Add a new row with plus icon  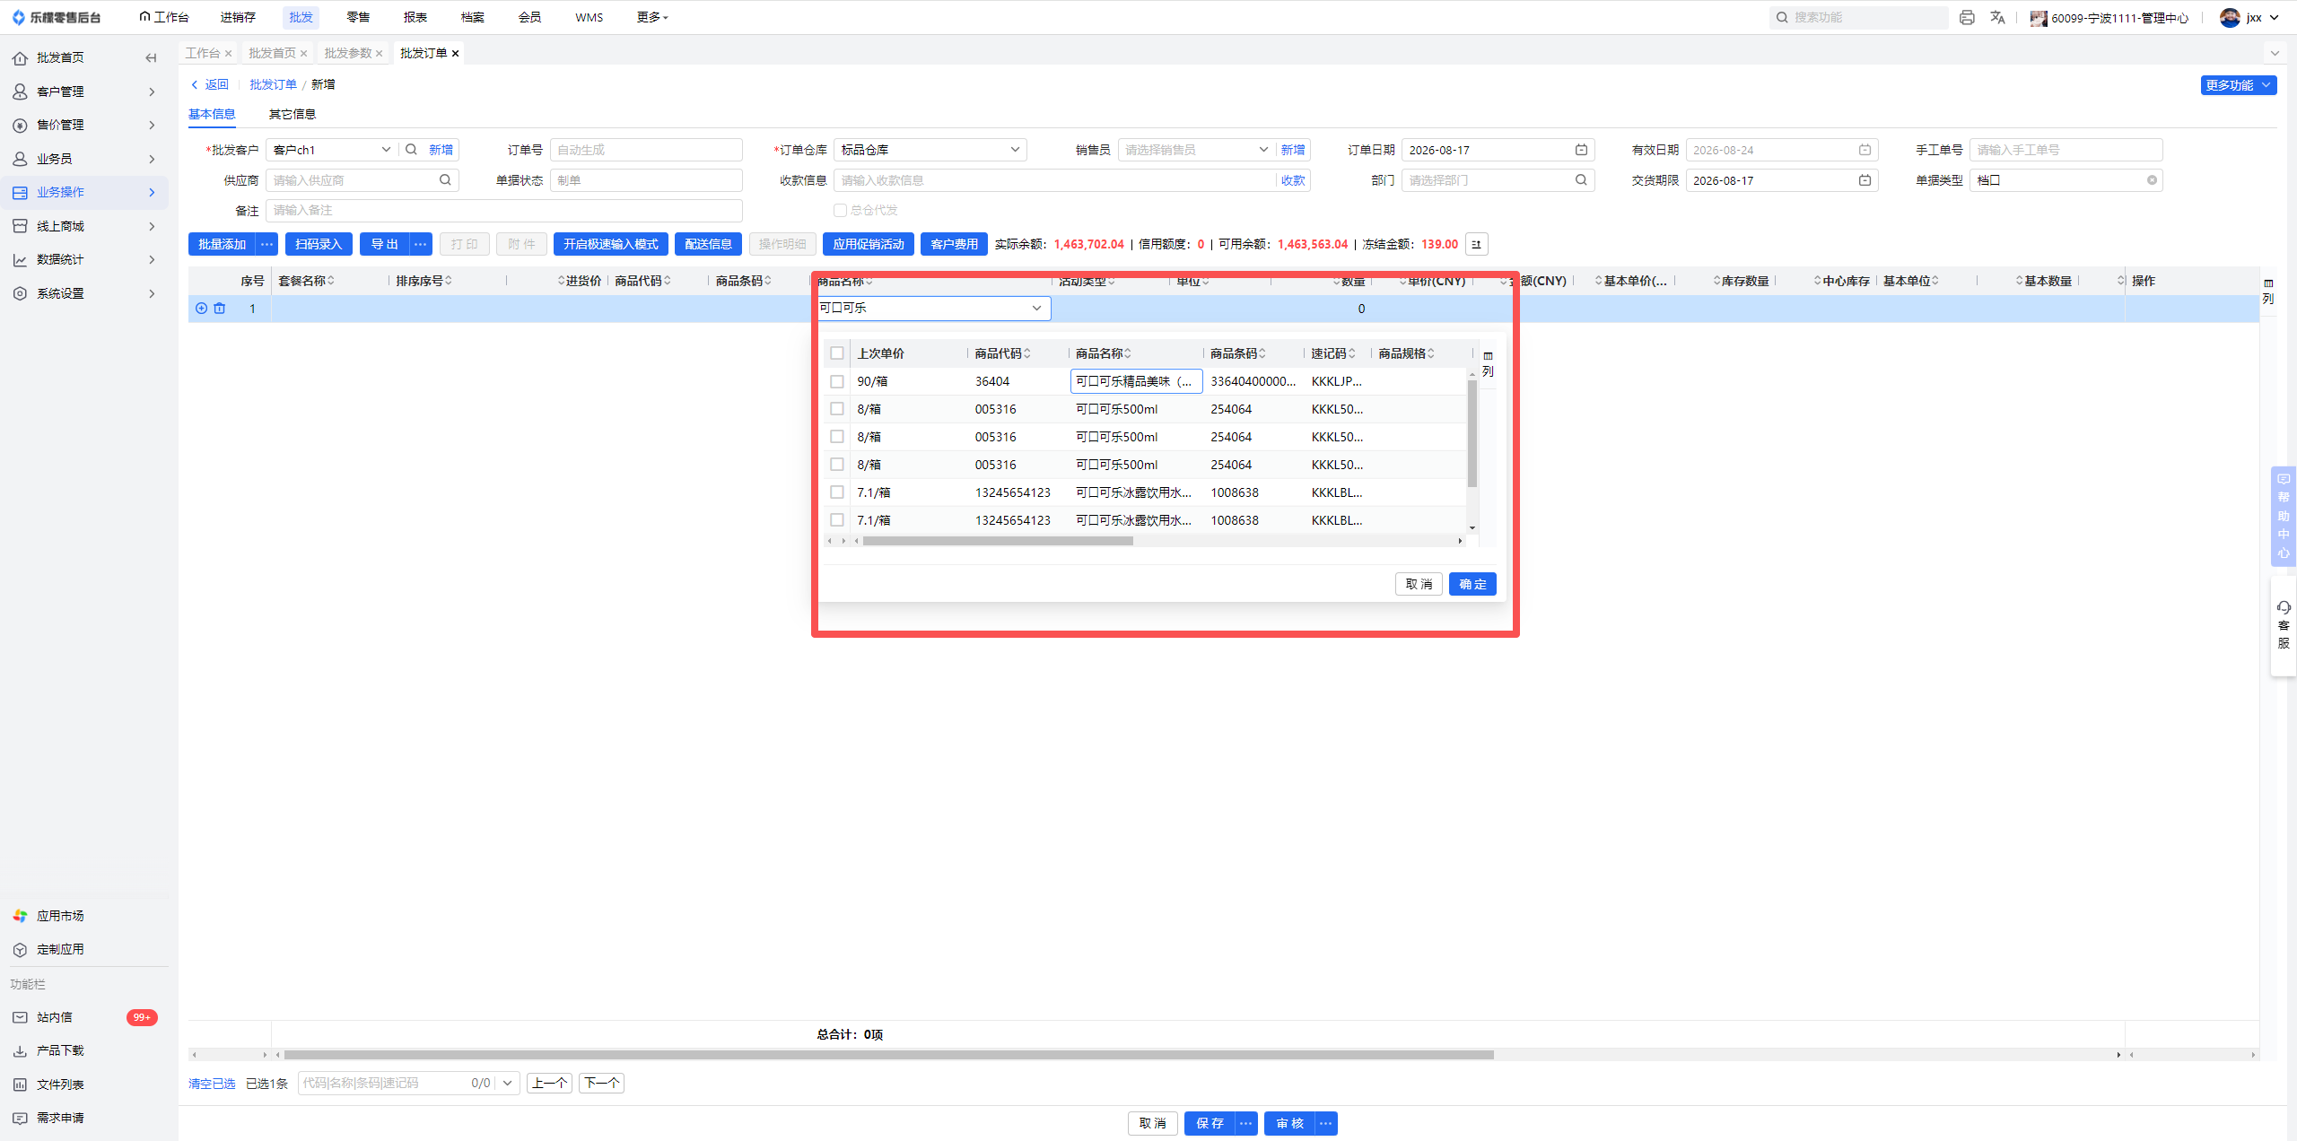tap(202, 309)
